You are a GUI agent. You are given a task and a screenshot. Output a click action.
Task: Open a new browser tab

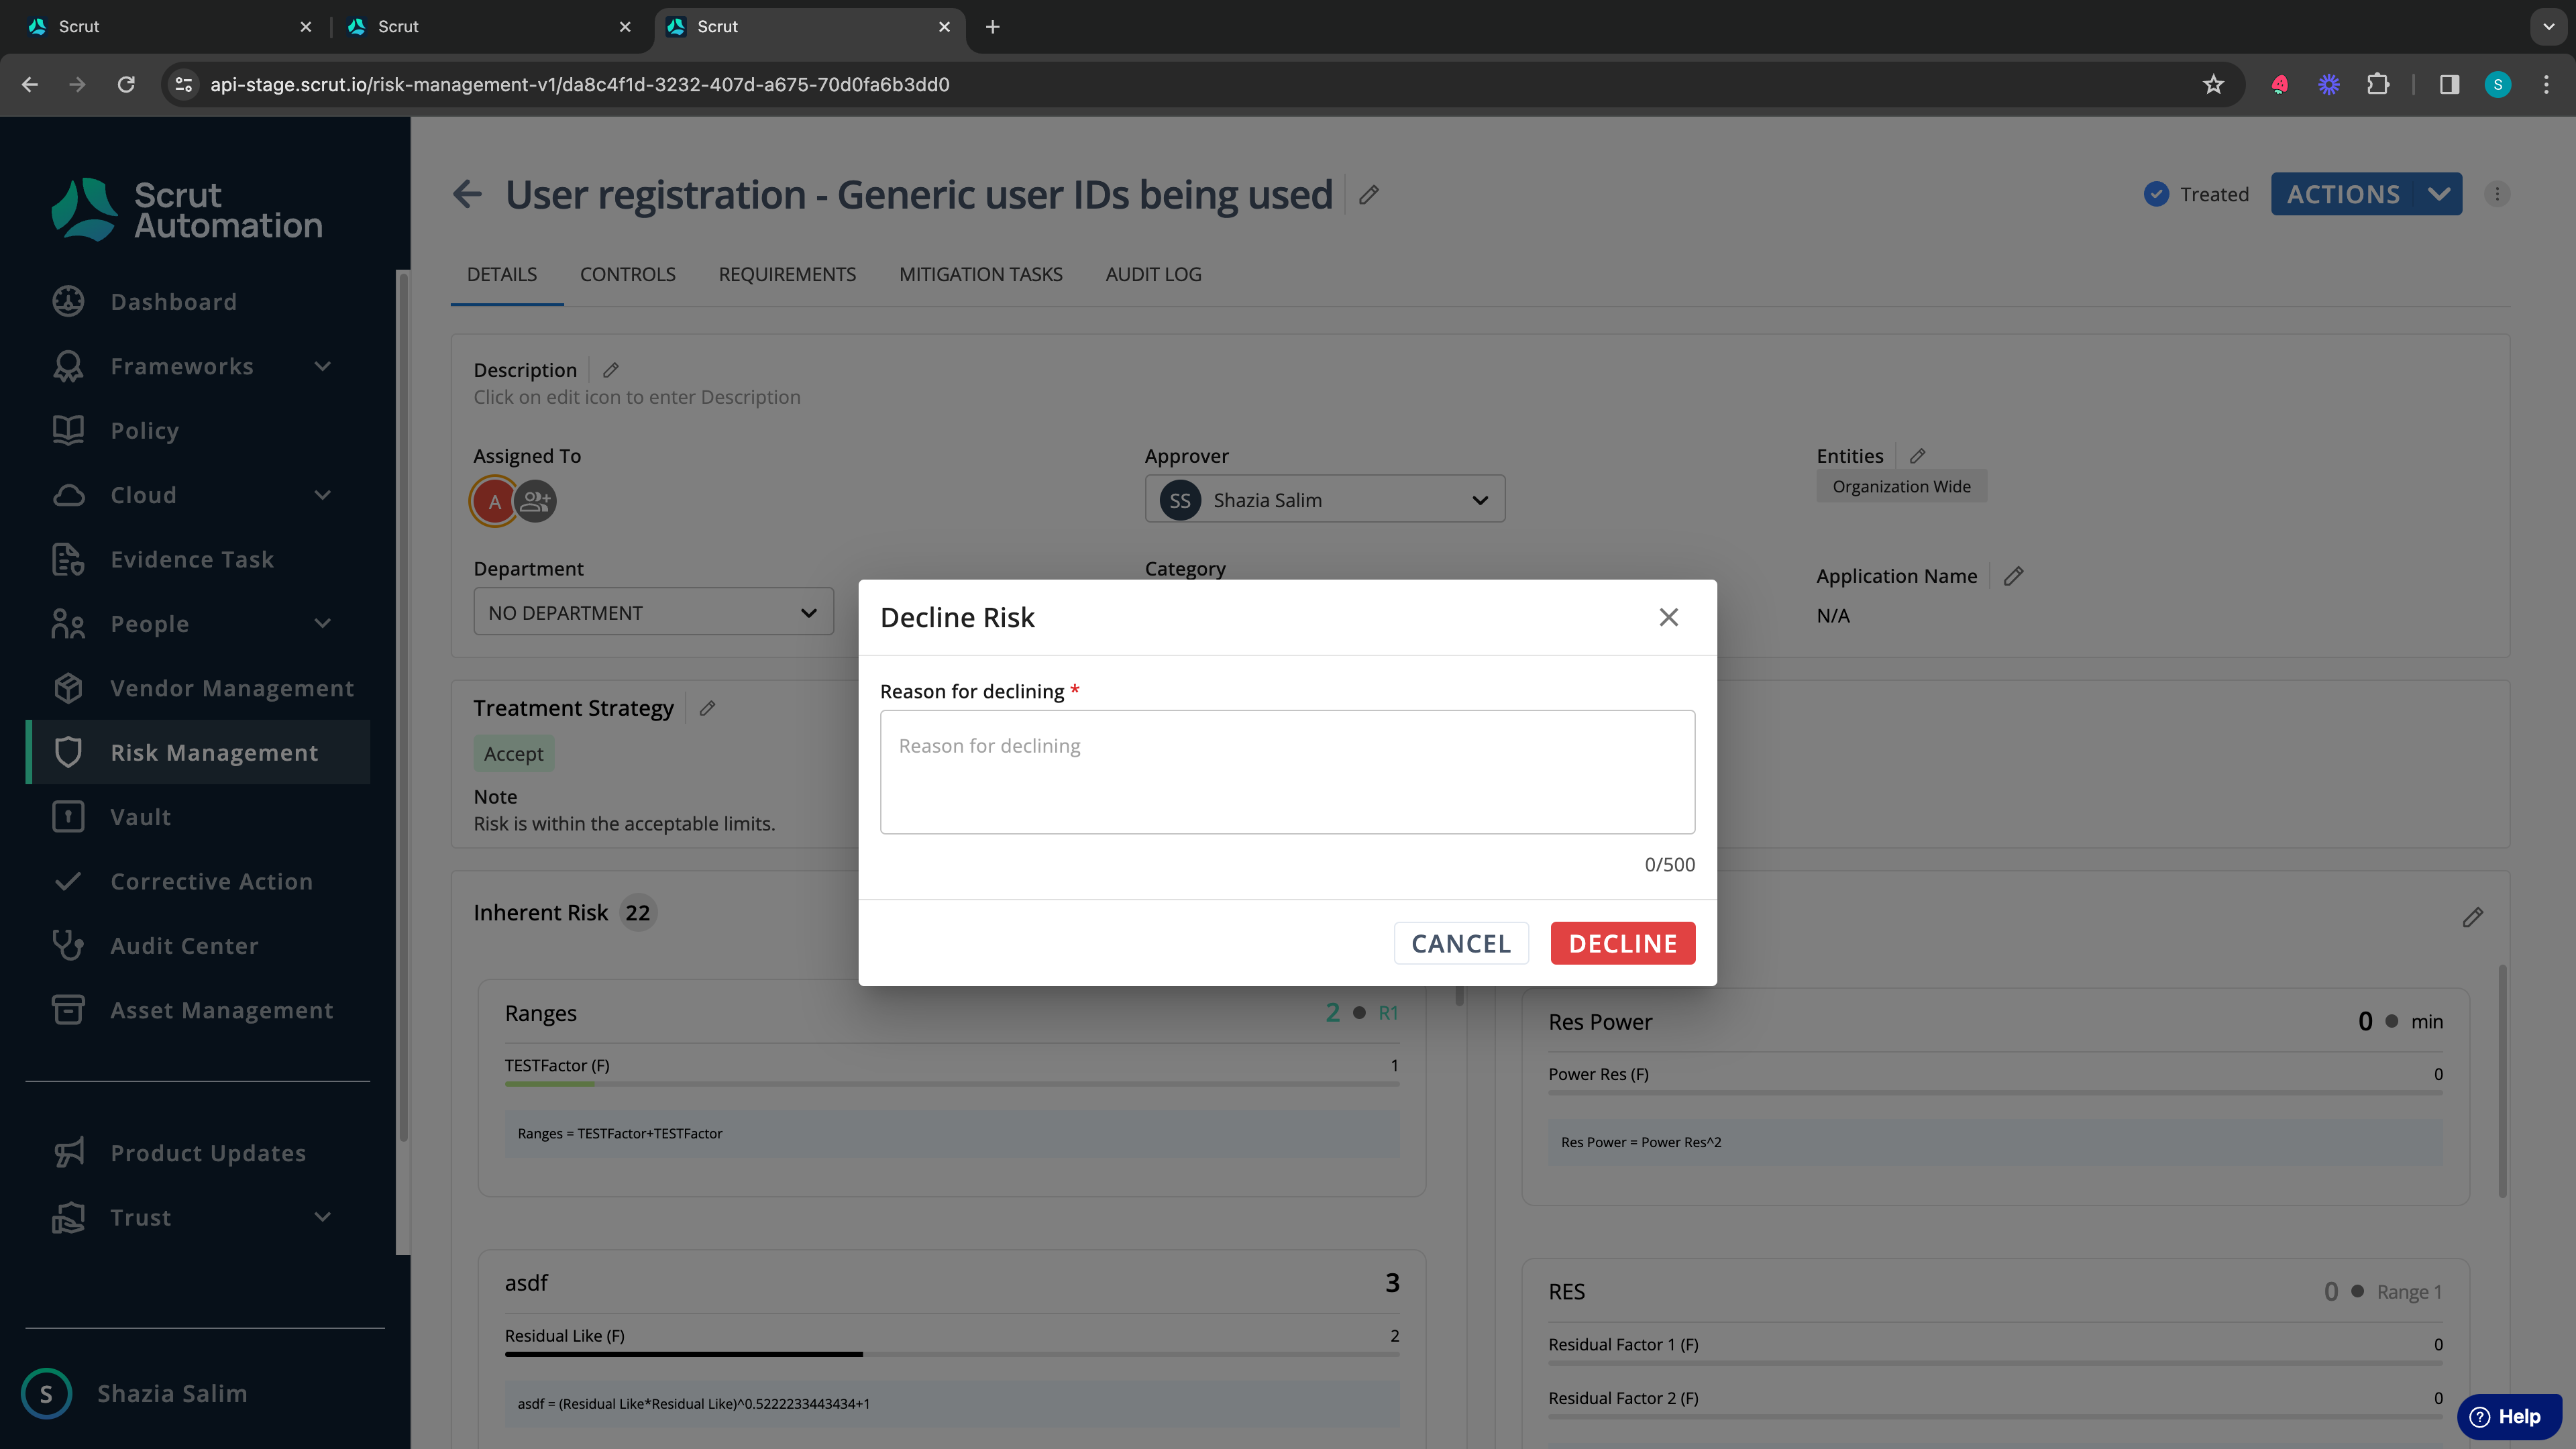[x=992, y=27]
